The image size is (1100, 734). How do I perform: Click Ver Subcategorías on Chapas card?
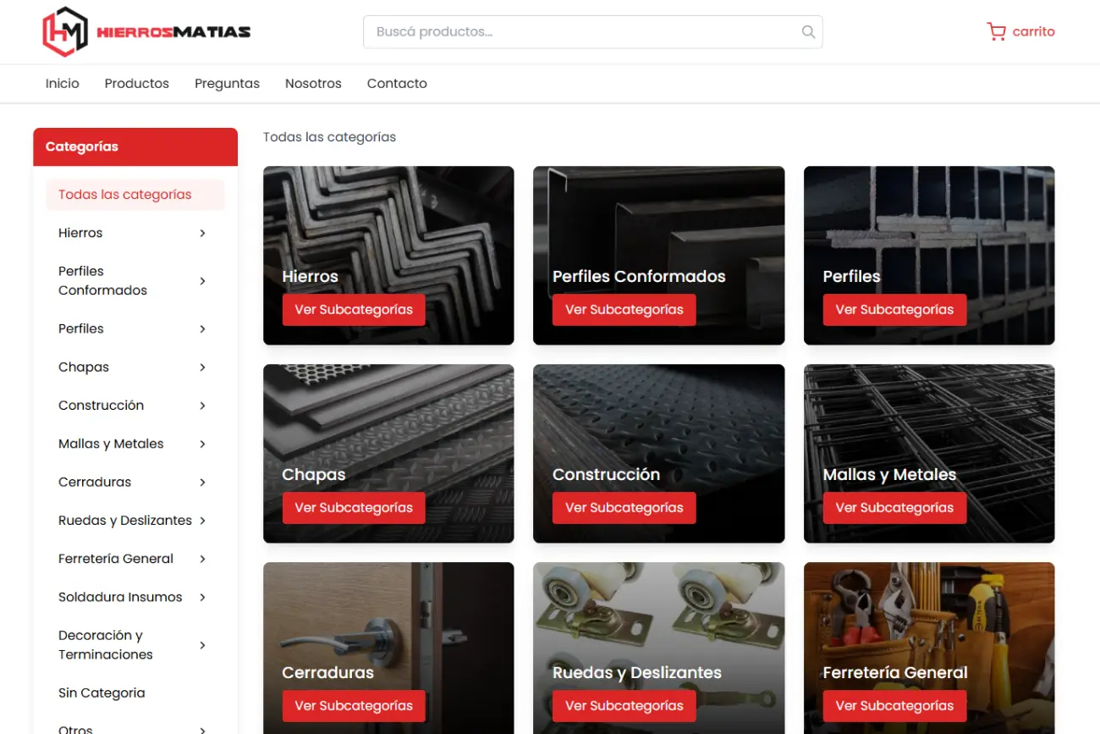tap(354, 508)
